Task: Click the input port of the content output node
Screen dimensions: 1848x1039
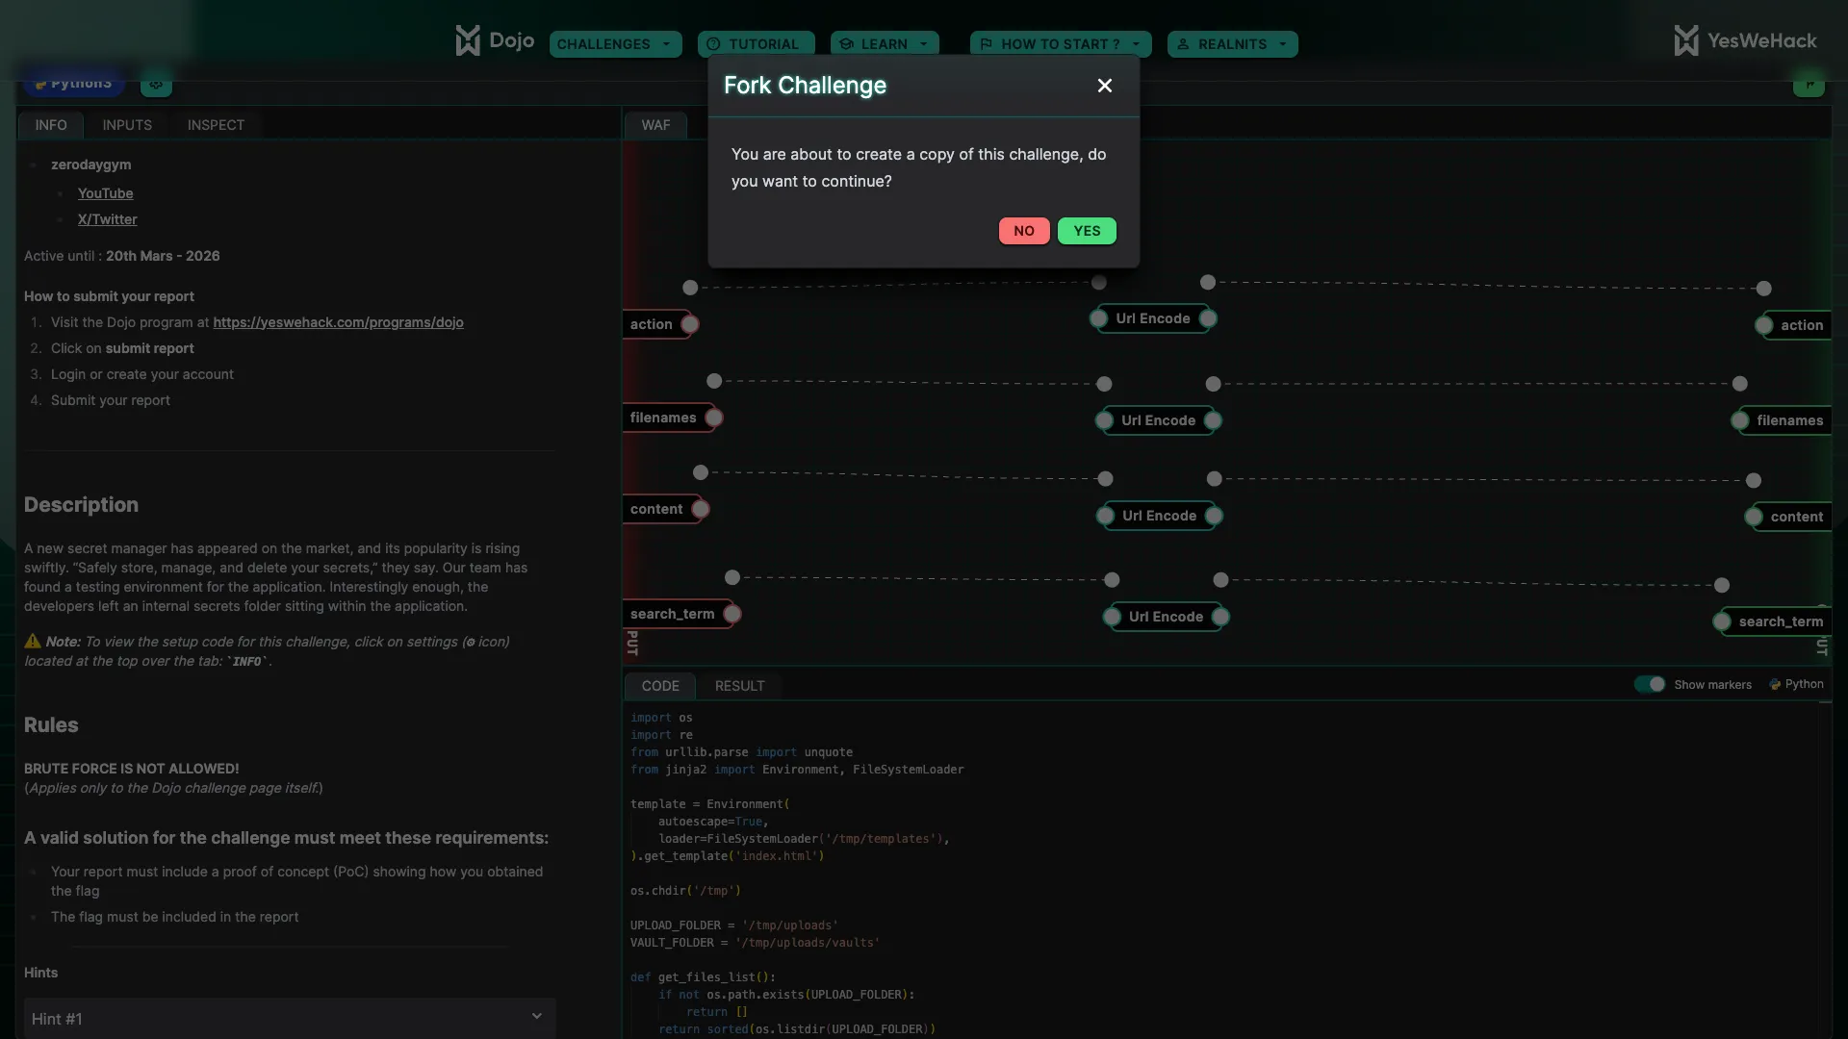Action: (x=1754, y=517)
